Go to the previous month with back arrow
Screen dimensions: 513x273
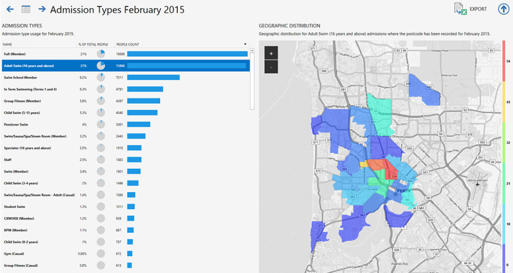9,9
